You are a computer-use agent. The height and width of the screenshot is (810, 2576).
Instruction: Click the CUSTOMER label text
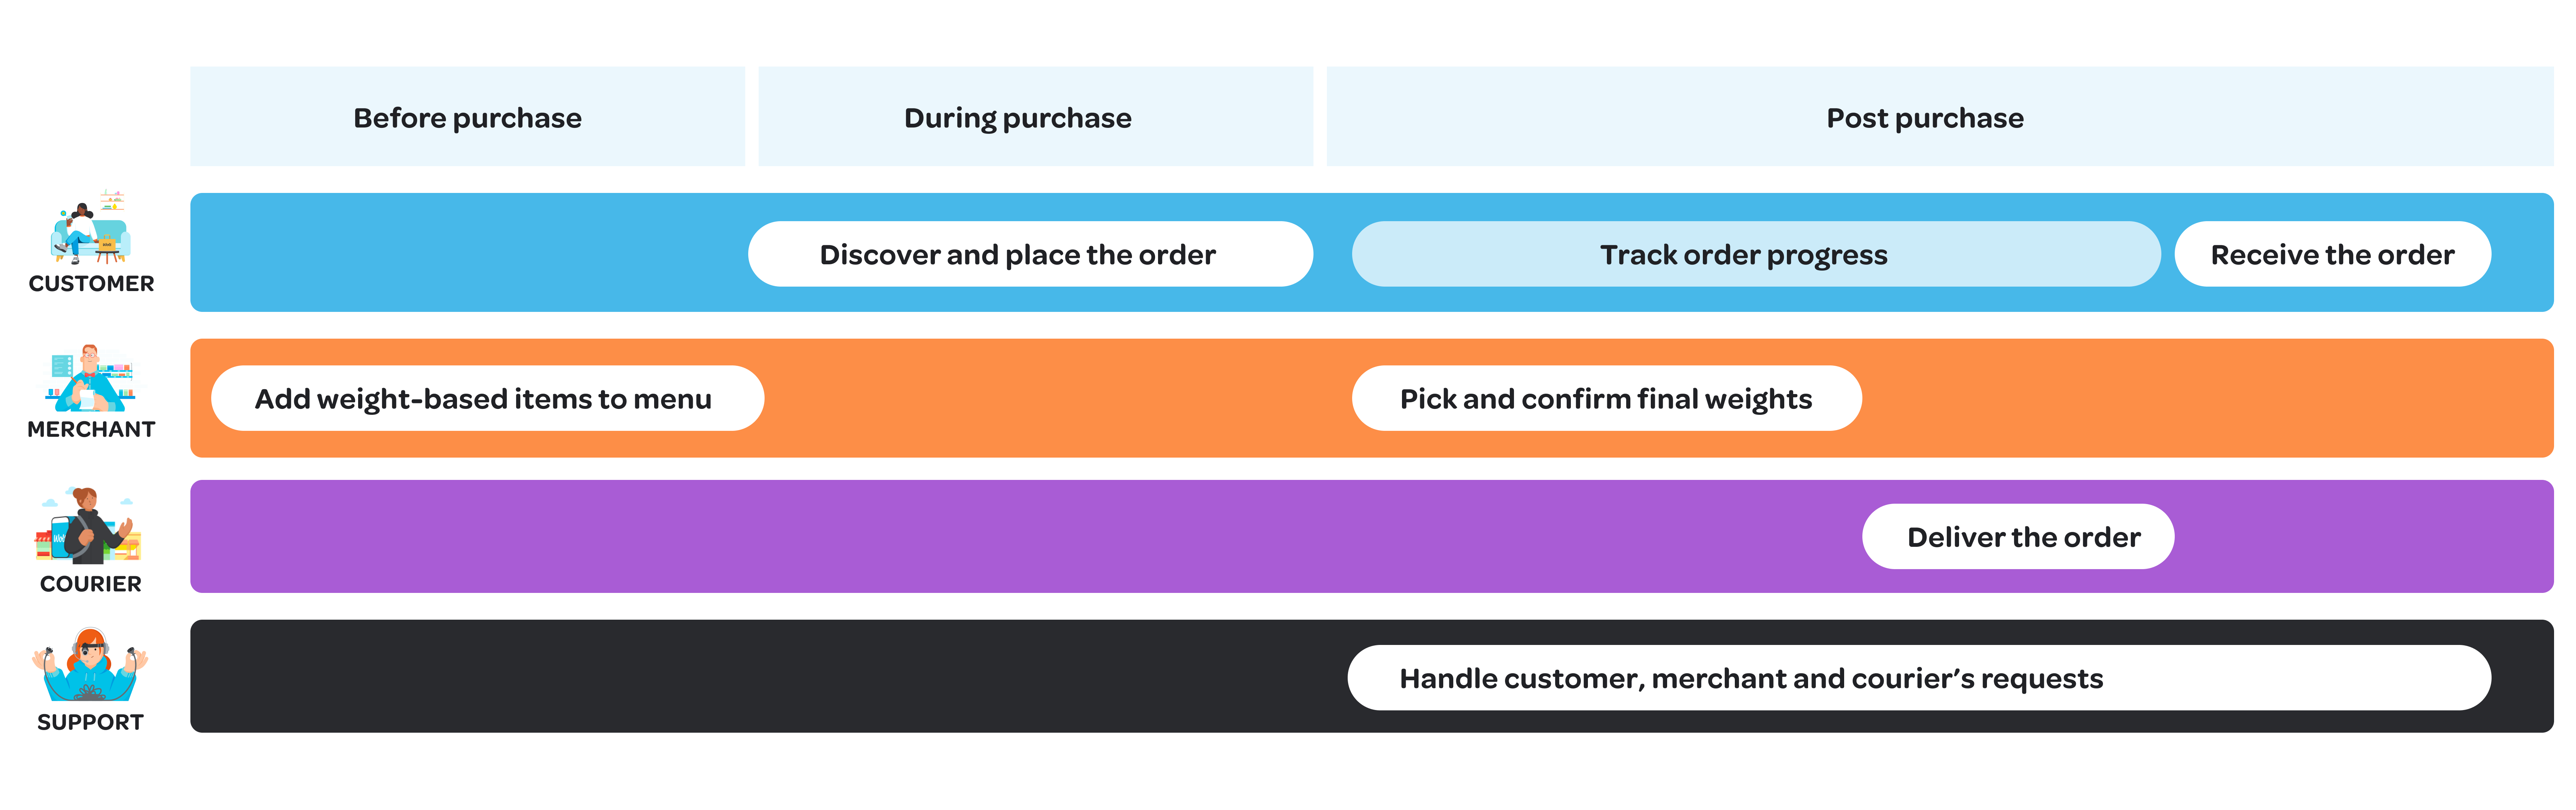(x=91, y=284)
